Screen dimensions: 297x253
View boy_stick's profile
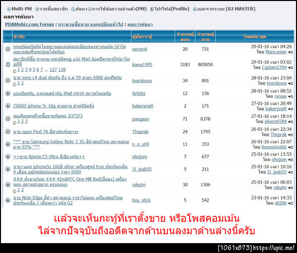141,200
